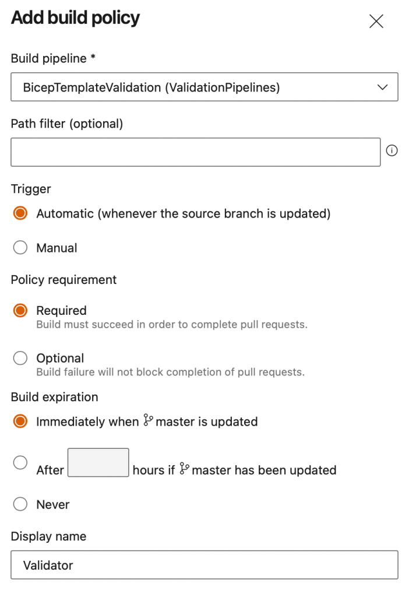Image resolution: width=409 pixels, height=597 pixels.
Task: Click branch icon in the After hours option
Action: click(x=184, y=469)
